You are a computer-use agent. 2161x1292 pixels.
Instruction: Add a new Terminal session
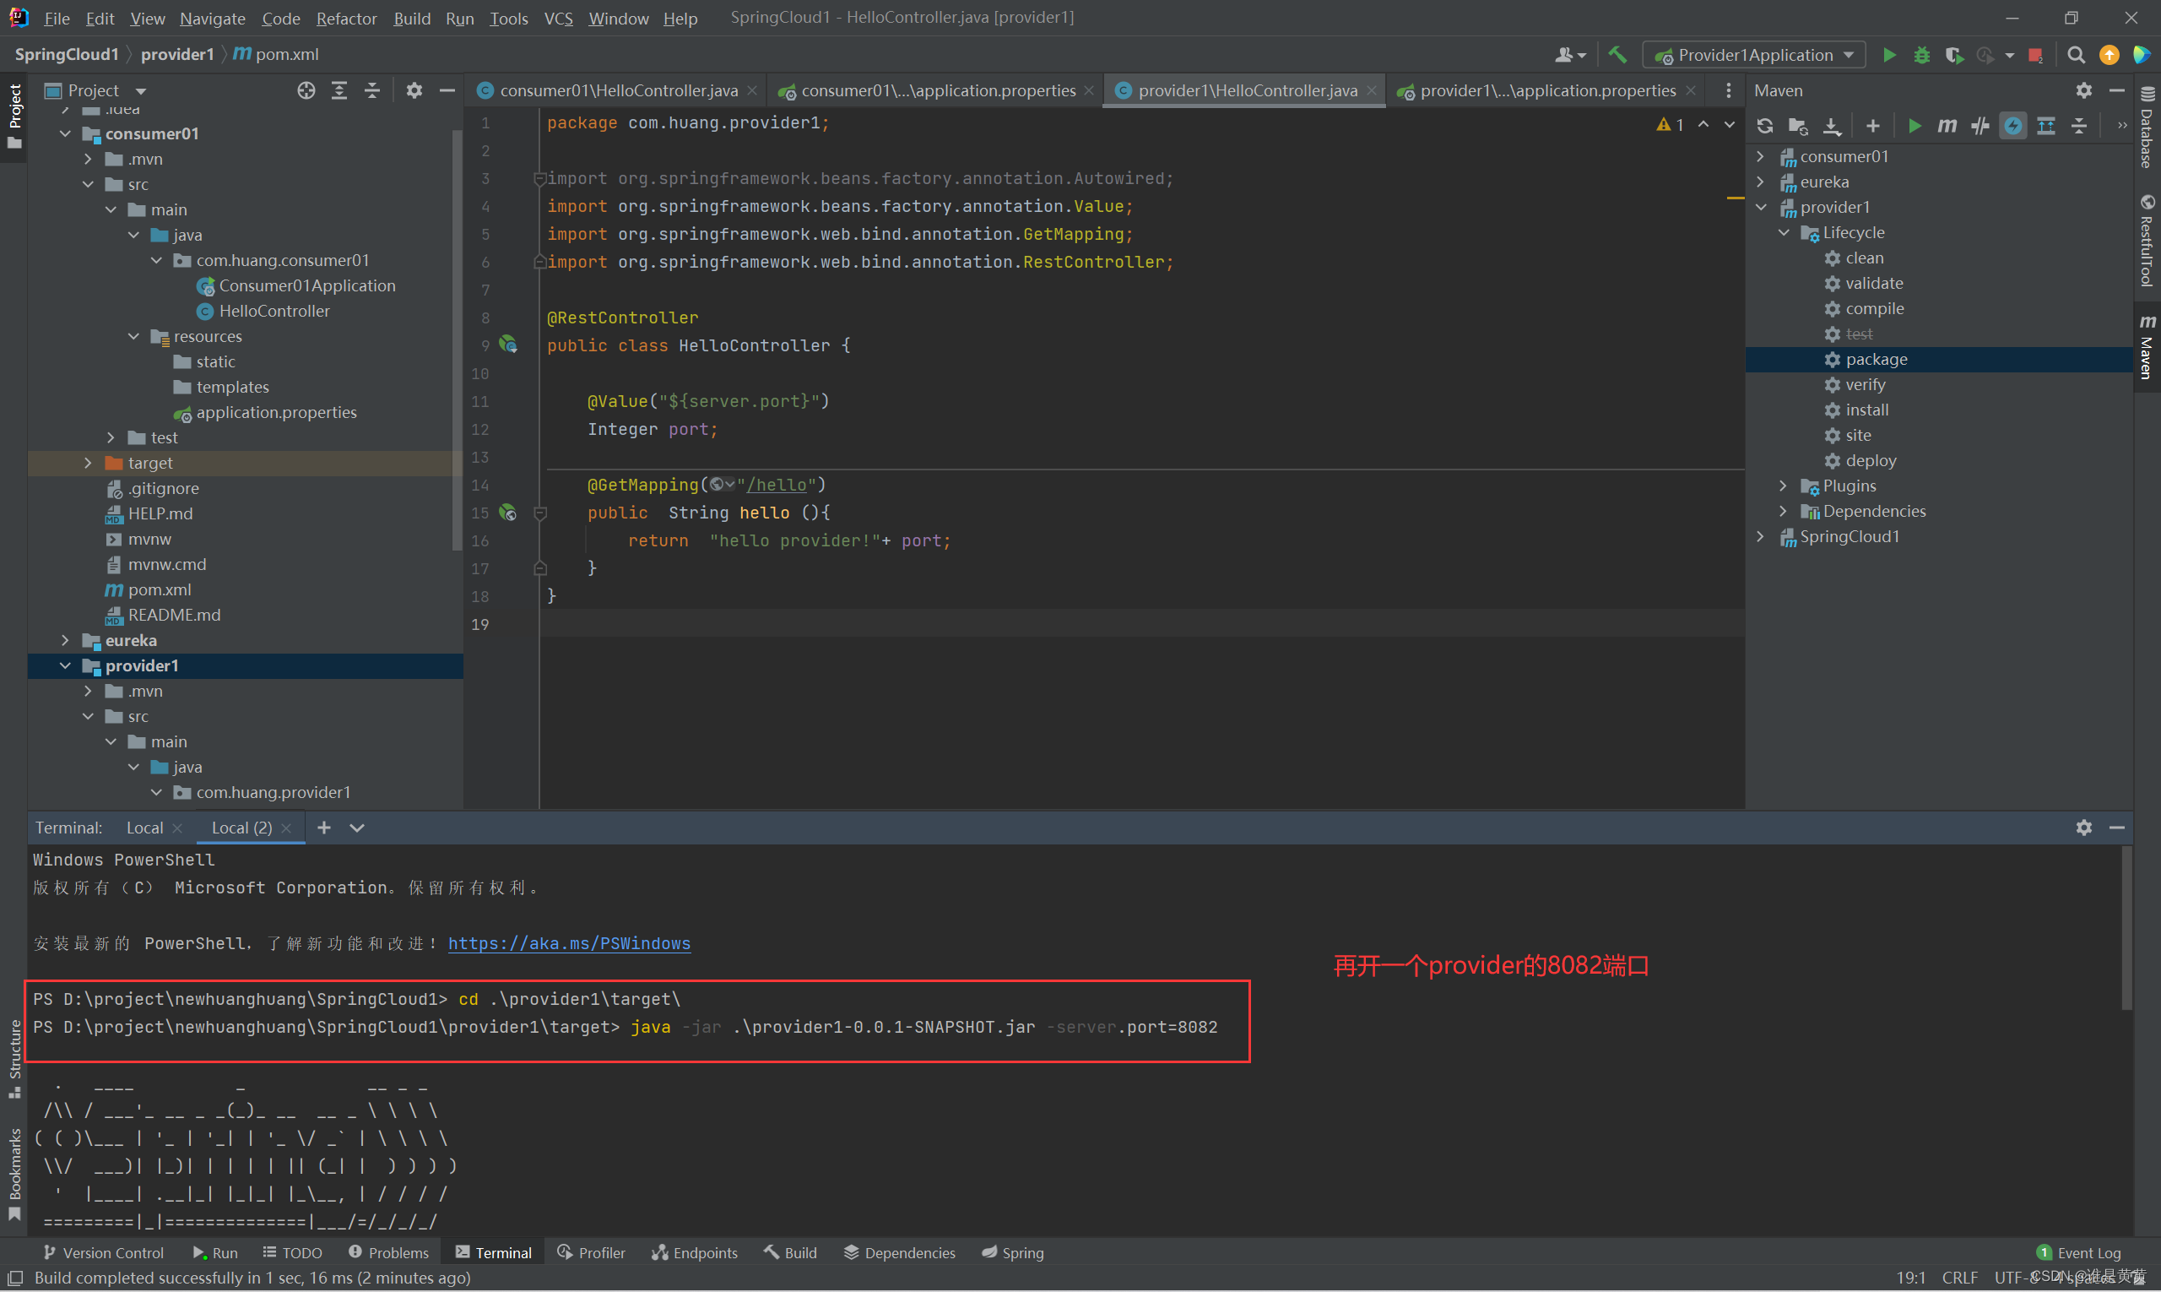(324, 827)
